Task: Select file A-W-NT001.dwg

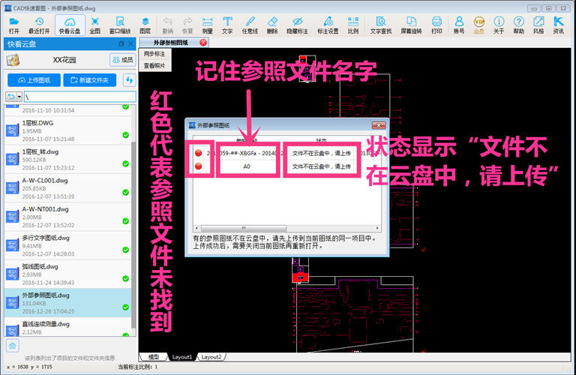Action: point(68,216)
